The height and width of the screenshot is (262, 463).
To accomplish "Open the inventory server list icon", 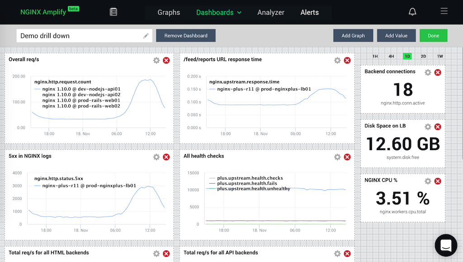I will [x=113, y=12].
